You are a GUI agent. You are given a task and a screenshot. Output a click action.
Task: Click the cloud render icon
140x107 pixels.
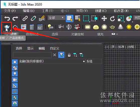15,27
